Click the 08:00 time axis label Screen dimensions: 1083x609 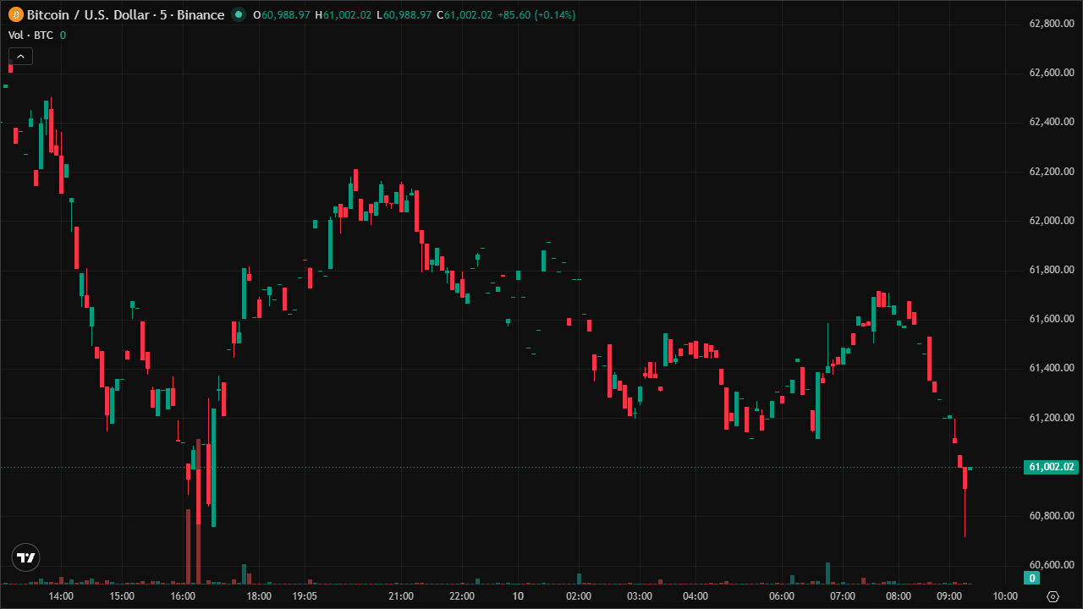[x=899, y=596]
